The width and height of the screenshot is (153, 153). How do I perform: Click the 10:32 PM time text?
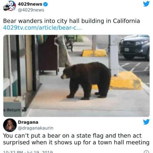(x=13, y=152)
